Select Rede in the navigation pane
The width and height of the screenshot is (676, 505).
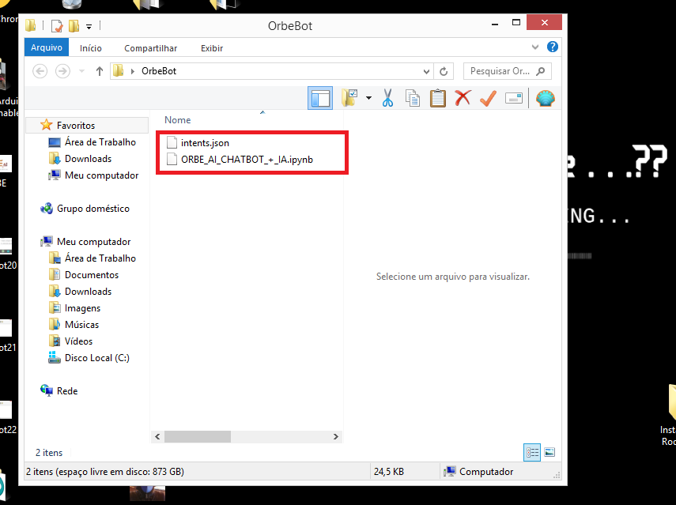pyautogui.click(x=67, y=391)
